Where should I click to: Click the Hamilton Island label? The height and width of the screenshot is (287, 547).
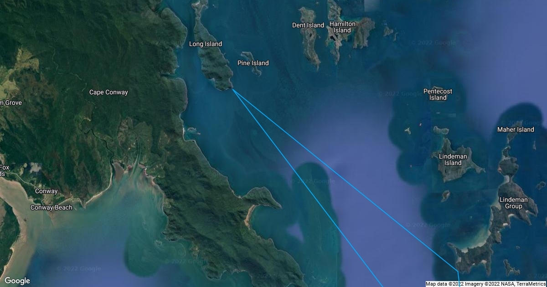point(342,27)
